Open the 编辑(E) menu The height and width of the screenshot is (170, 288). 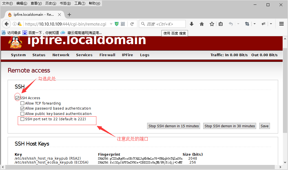[22, 3]
